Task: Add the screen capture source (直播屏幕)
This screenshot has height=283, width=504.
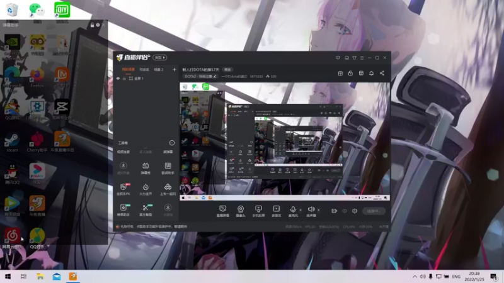Action: pos(222,211)
